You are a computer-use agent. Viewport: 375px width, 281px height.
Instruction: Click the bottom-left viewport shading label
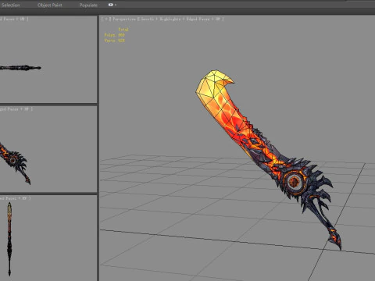coord(15,198)
